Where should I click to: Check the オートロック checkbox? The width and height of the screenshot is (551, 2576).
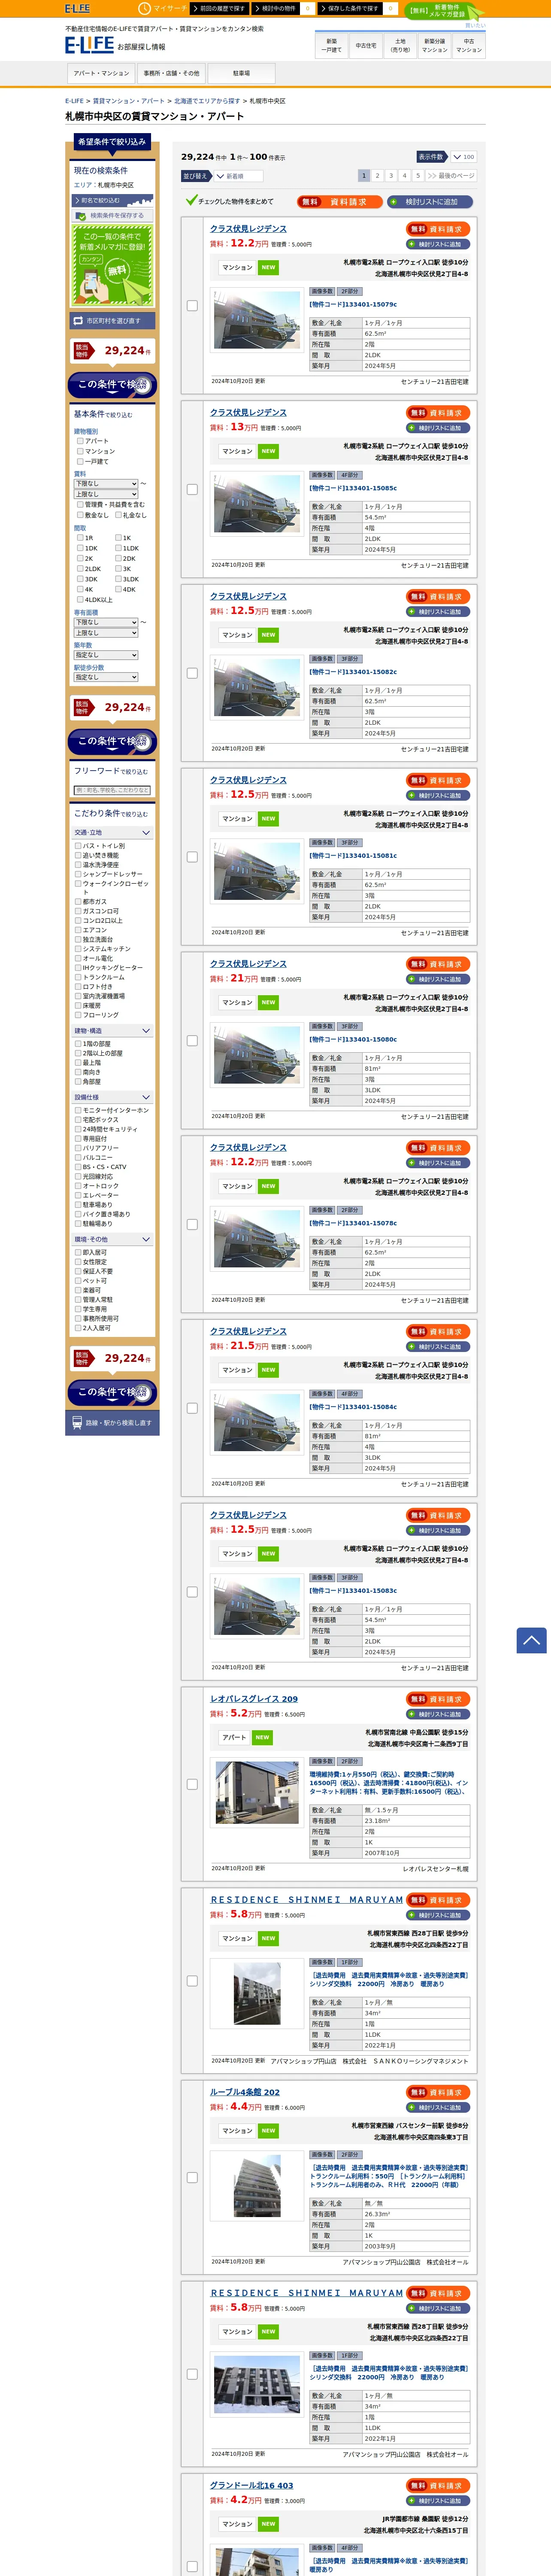78,1186
